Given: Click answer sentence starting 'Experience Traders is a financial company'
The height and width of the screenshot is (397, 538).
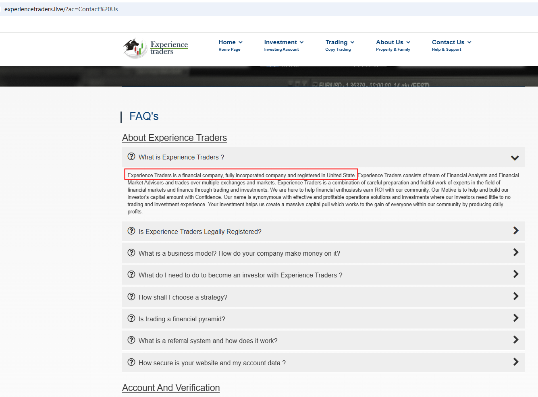Looking at the screenshot, I should (241, 175).
